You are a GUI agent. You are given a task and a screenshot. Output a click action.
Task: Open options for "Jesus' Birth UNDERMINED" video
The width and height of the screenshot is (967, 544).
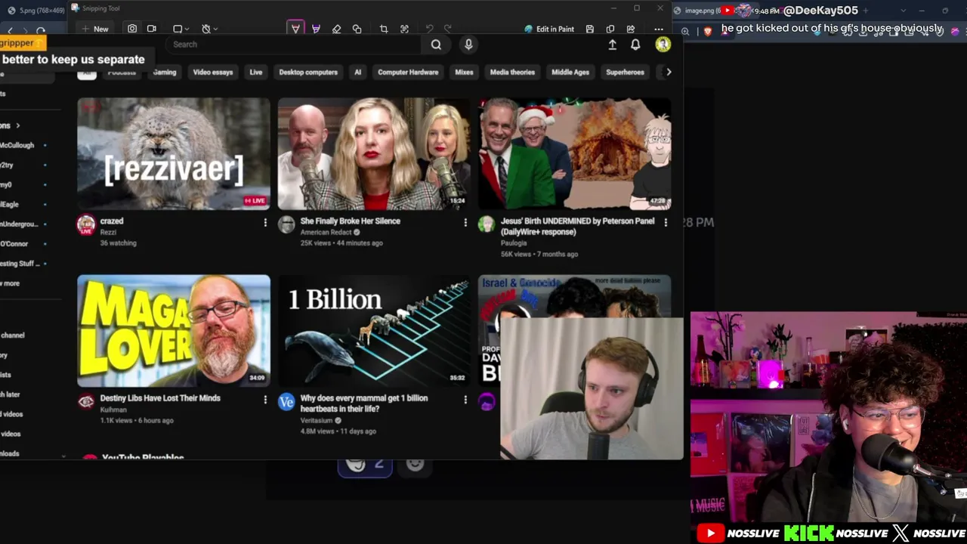coord(666,222)
